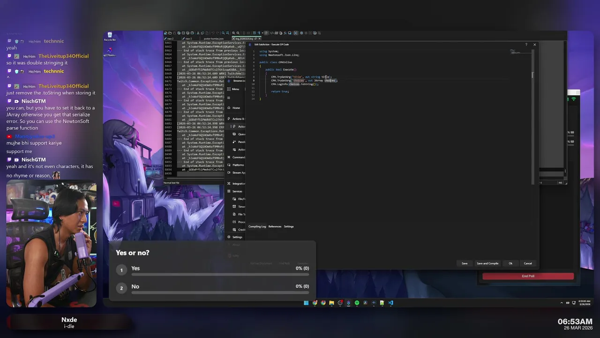
Task: Click Notepad++ function list fx icon
Action: [285, 33]
